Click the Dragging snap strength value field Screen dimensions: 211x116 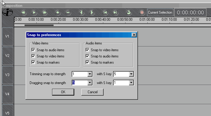(80, 83)
